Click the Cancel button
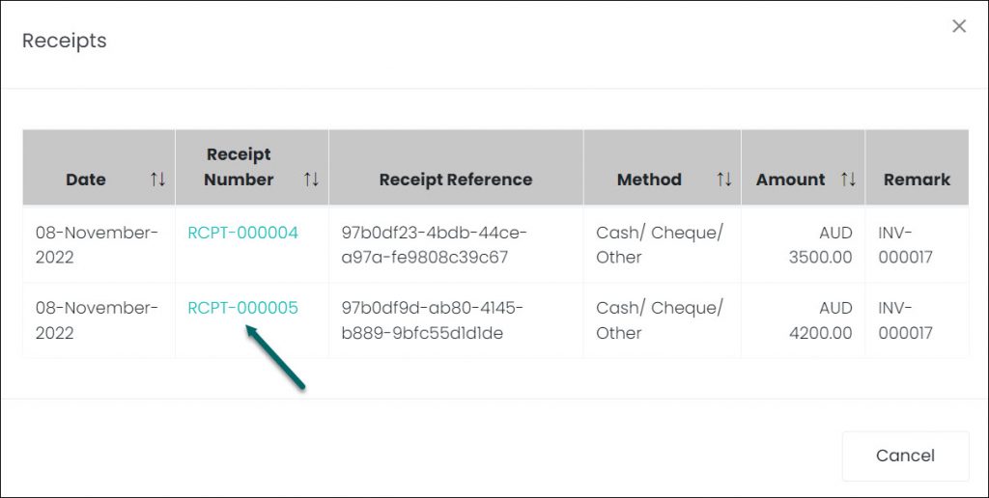Viewport: 989px width, 498px height. pyautogui.click(x=905, y=456)
